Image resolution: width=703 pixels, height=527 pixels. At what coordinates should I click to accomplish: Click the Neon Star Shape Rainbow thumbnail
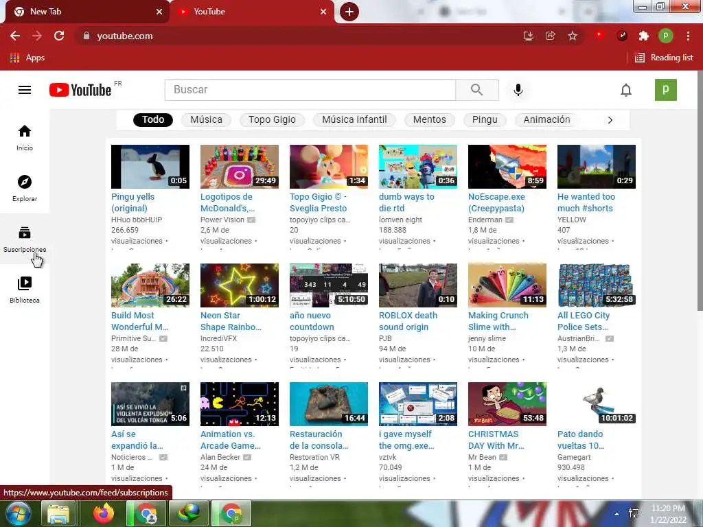pyautogui.click(x=240, y=285)
